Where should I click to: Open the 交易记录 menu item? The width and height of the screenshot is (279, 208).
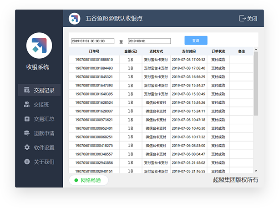tap(39, 90)
